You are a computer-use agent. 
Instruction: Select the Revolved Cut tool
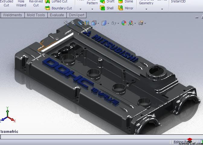click(x=36, y=3)
